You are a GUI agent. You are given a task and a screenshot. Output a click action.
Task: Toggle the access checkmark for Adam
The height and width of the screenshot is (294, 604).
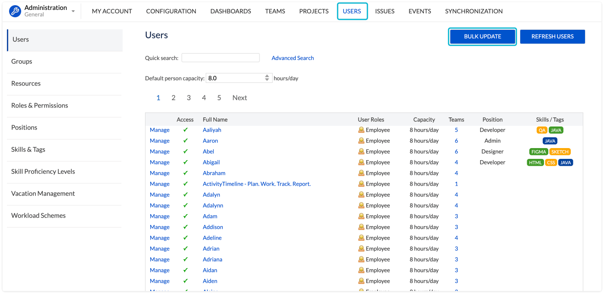tap(186, 216)
